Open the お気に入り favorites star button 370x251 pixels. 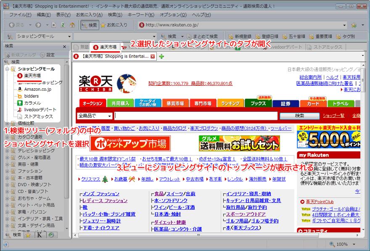click(114, 25)
